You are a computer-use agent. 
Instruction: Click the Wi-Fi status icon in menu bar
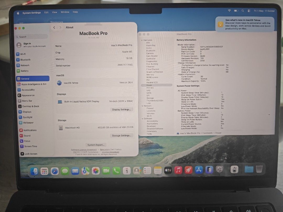pyautogui.click(x=229, y=11)
